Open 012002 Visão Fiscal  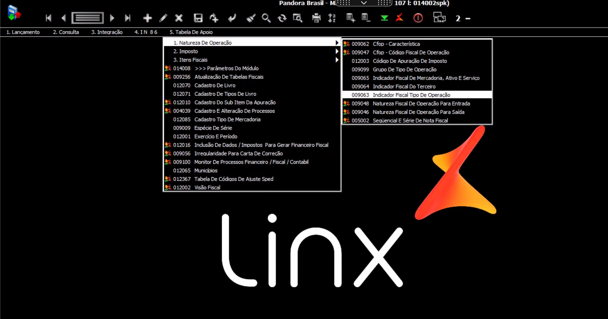(252, 188)
